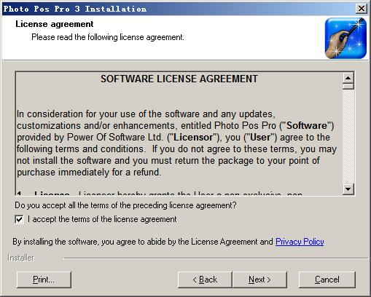Click the license scrollbar thumb

348,87
